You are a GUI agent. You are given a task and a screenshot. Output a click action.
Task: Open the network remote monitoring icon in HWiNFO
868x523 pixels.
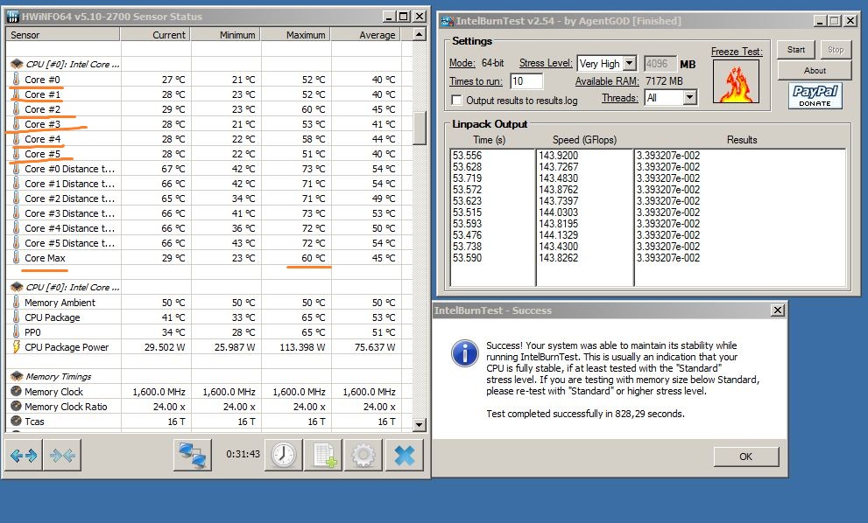(192, 455)
